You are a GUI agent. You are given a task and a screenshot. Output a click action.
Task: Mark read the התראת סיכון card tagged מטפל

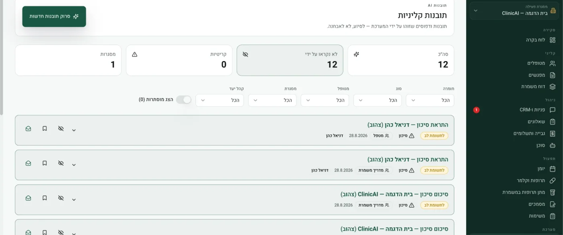pyautogui.click(x=28, y=129)
